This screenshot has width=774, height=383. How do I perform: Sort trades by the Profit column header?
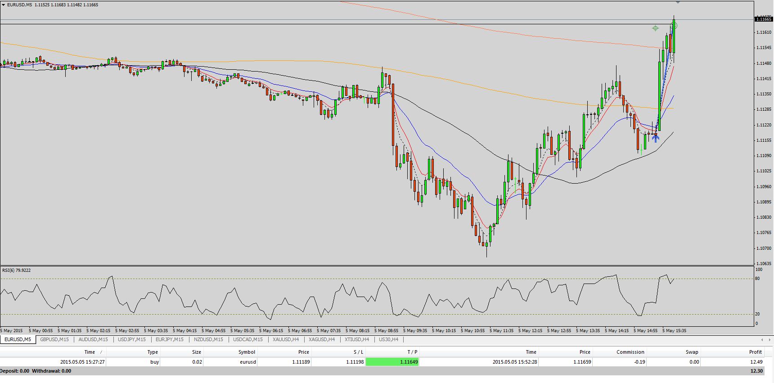tap(755, 352)
